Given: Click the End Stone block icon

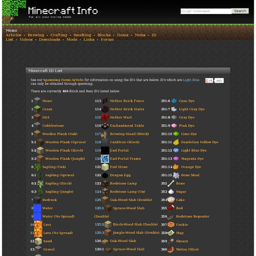Looking at the screenshot, I should pyautogui.click(x=105, y=167).
